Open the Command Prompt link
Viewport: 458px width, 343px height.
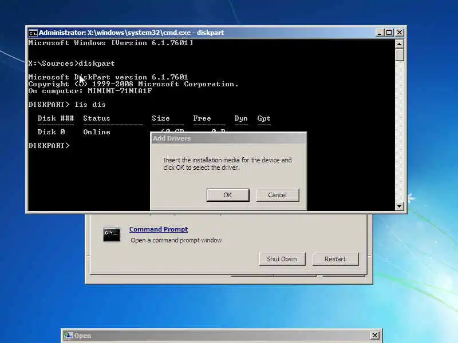point(159,229)
